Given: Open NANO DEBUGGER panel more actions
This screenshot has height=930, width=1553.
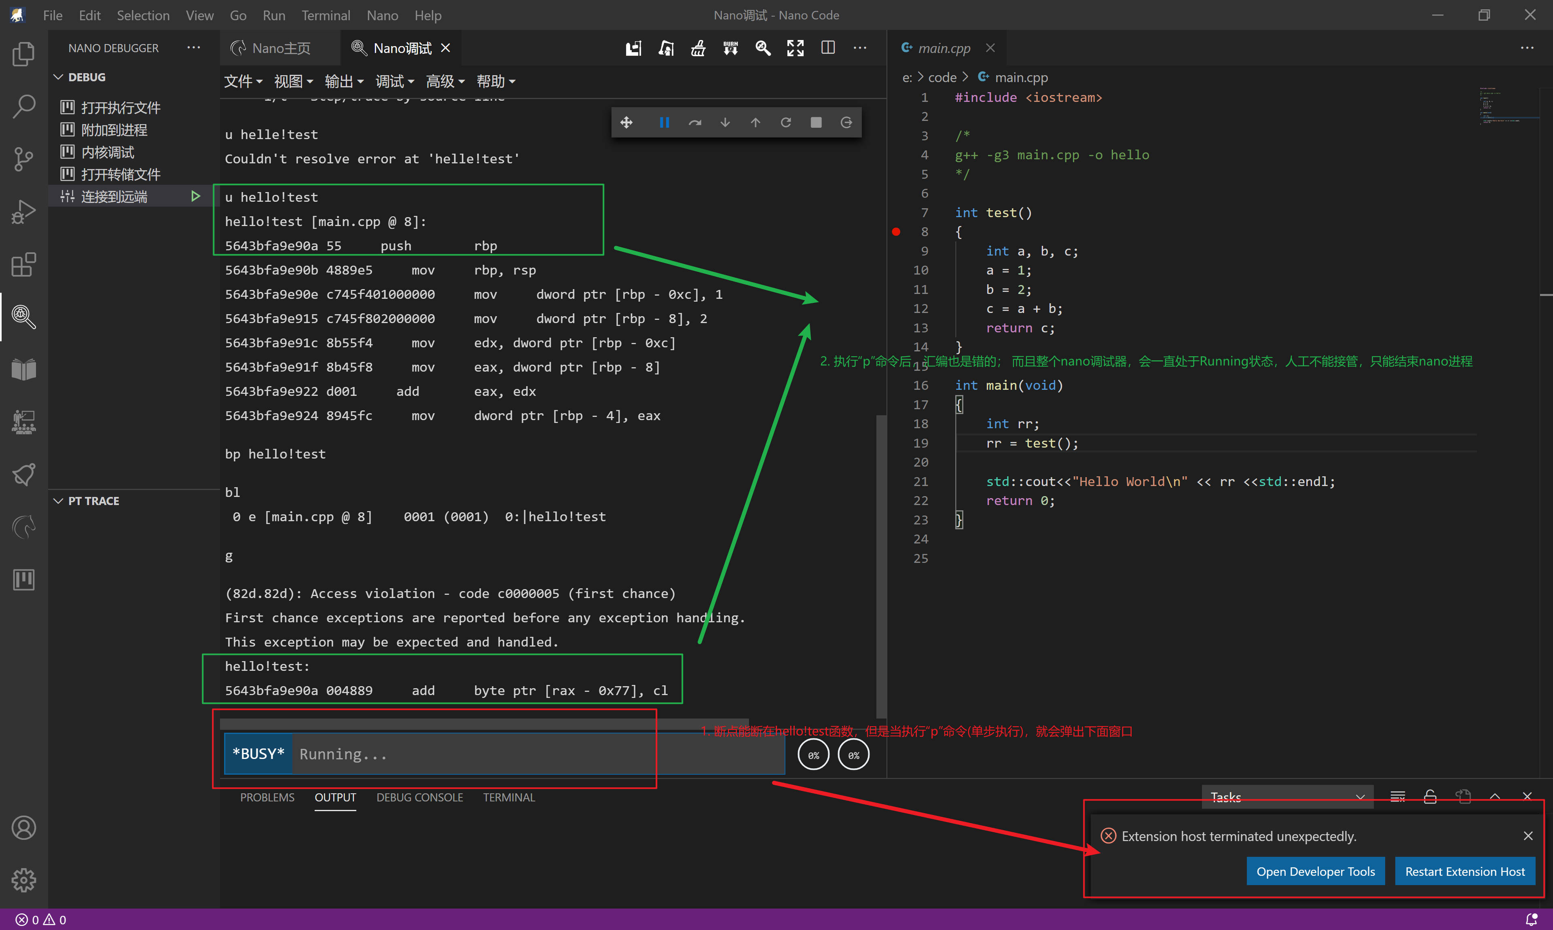Looking at the screenshot, I should (x=194, y=48).
